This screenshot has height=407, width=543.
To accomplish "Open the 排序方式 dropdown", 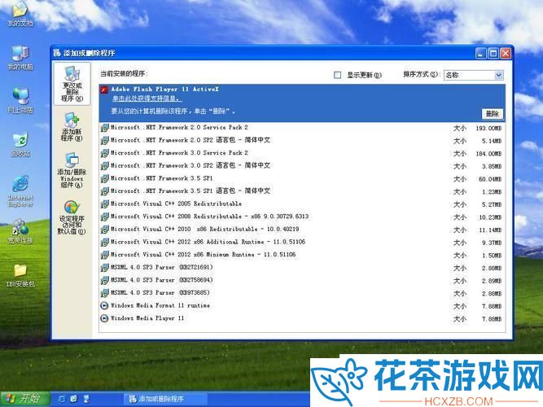I will pyautogui.click(x=473, y=75).
